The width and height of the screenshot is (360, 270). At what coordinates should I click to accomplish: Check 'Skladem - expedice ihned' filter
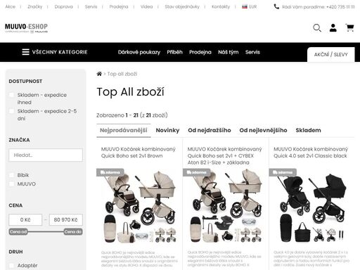[x=11, y=95]
